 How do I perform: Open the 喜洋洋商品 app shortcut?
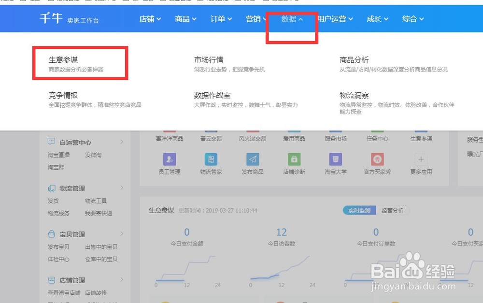[170, 138]
